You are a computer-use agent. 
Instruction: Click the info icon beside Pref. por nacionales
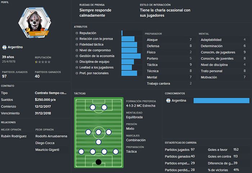coord(77,73)
